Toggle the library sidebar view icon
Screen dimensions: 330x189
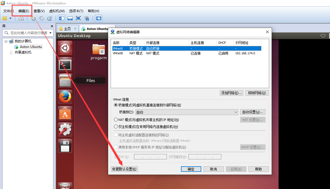[62, 19]
